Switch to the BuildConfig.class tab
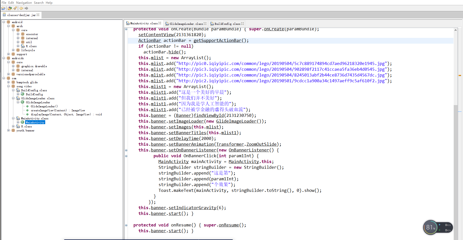The width and height of the screenshot is (463, 240). (x=227, y=24)
